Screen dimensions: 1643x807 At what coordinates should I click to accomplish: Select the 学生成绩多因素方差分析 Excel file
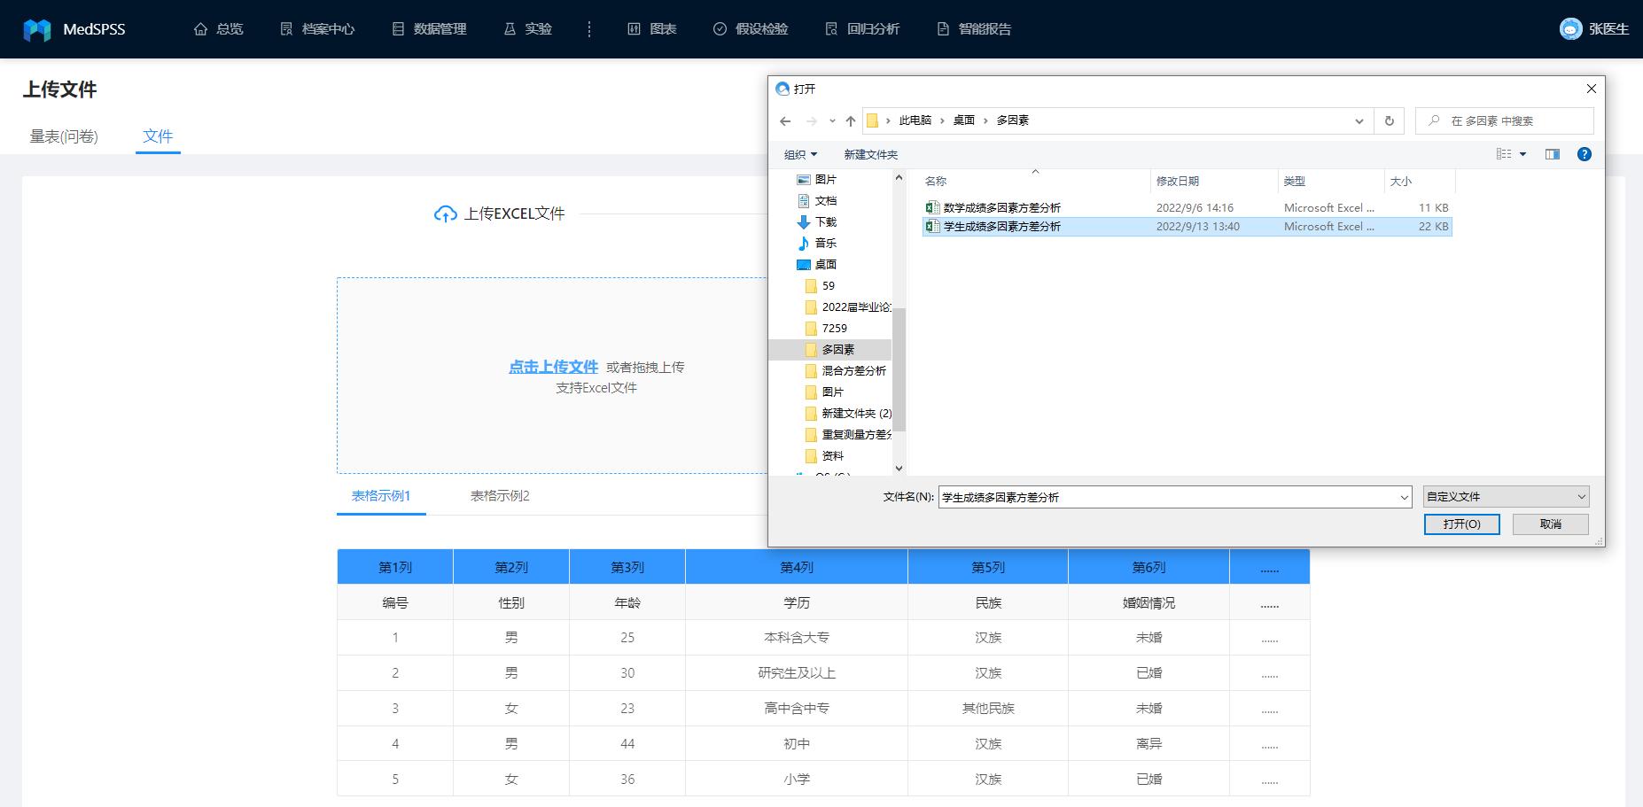pos(1000,226)
